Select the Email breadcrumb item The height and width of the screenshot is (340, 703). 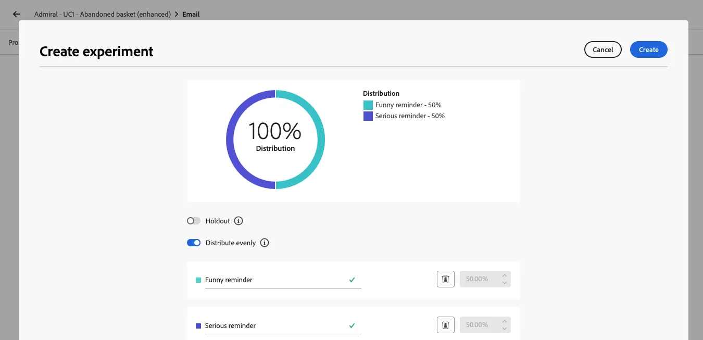point(191,15)
